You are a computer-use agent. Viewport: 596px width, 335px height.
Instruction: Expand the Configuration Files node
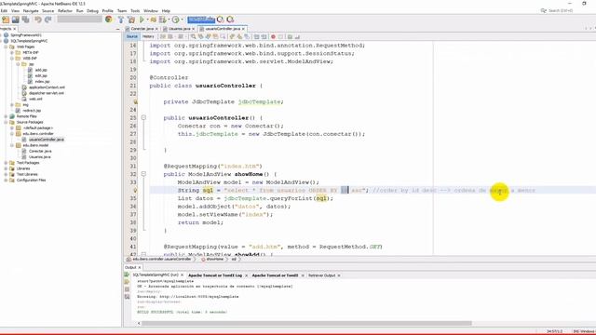(x=6, y=180)
